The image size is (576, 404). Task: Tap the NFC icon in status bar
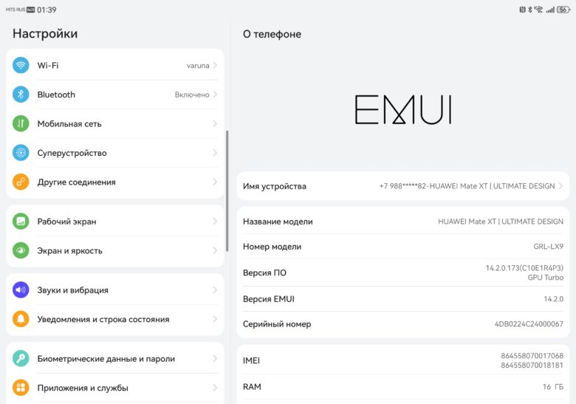point(523,10)
